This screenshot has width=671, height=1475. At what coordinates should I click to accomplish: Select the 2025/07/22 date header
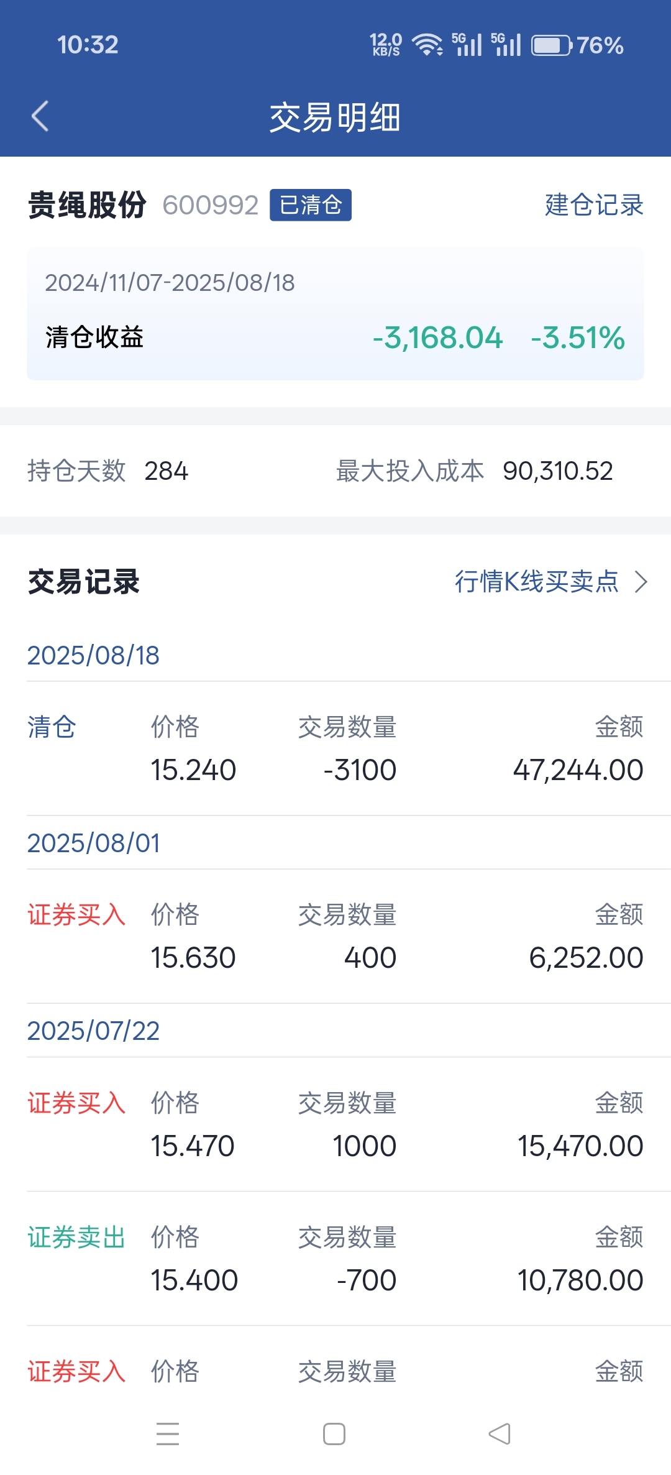(93, 1031)
